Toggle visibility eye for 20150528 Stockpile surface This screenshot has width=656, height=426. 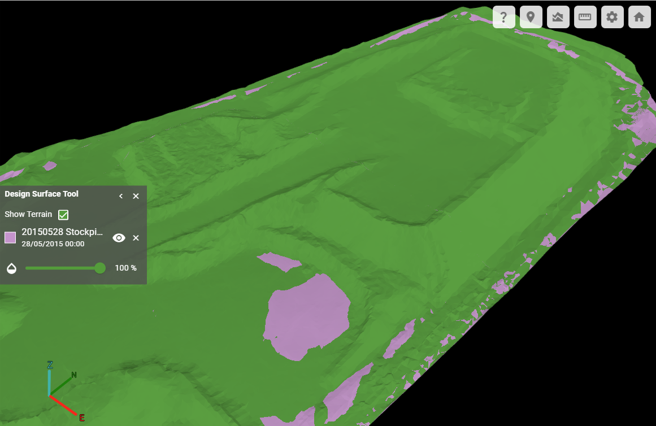coord(119,238)
